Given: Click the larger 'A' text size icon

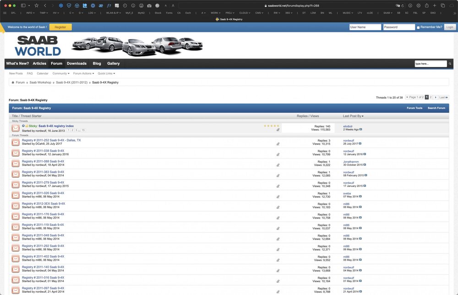Looking at the screenshot, I should coord(173,5).
